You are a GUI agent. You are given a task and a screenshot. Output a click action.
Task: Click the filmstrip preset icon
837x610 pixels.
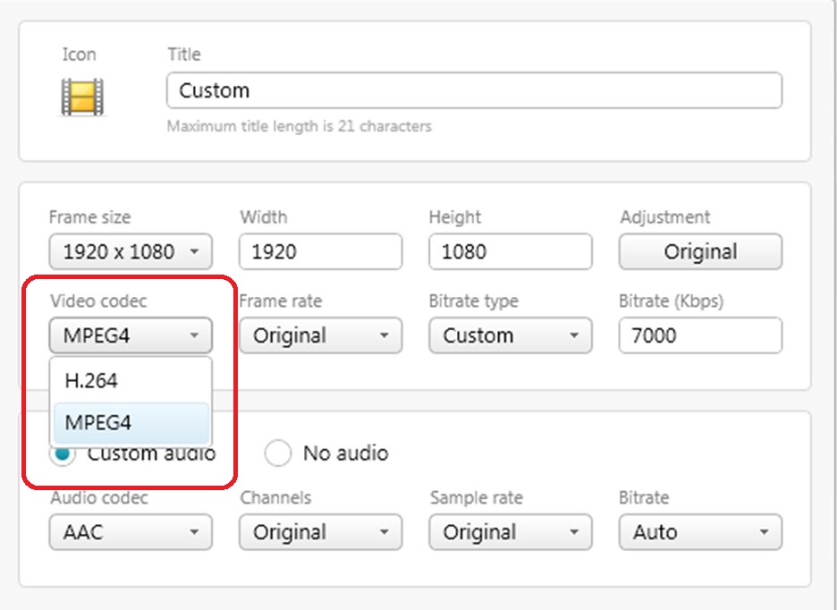[82, 97]
